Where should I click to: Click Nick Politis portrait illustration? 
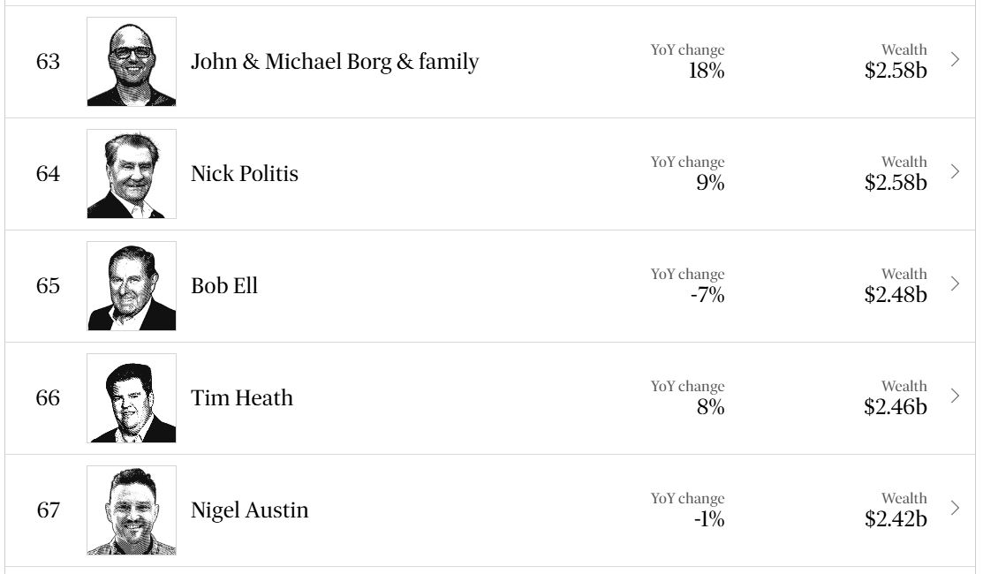point(132,174)
